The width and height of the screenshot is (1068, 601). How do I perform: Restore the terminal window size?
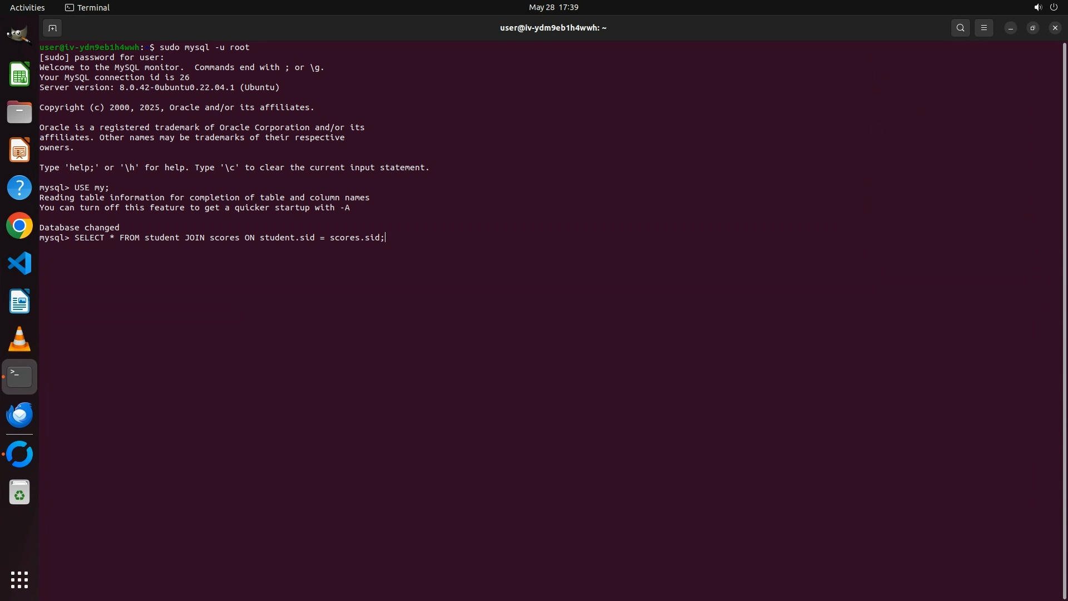click(x=1032, y=28)
